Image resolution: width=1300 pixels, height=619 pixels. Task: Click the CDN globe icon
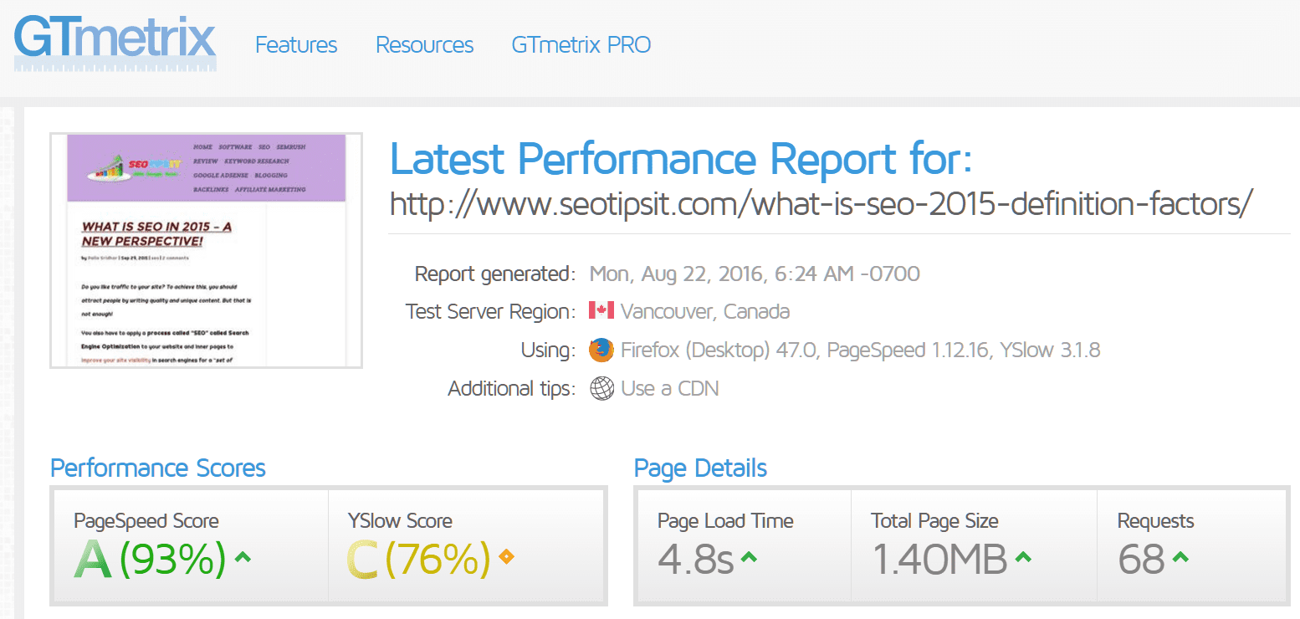click(x=601, y=388)
